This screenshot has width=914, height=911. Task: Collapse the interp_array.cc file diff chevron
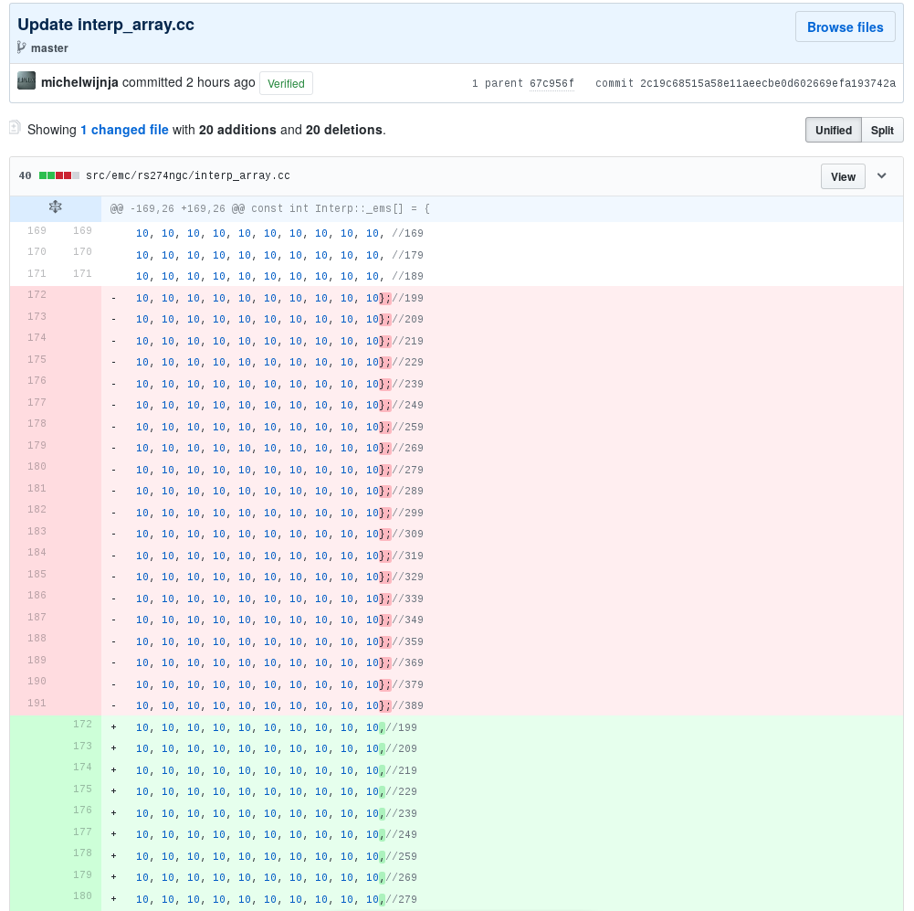881,175
